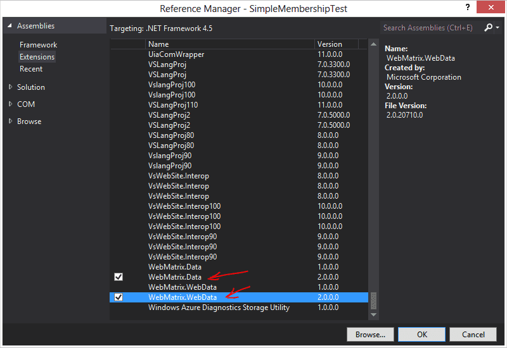
Task: Confirm with the OK button
Action: (421, 334)
